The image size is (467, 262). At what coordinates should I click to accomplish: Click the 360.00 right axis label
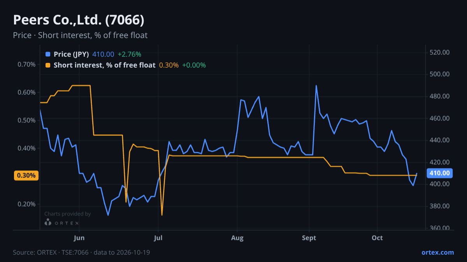(440, 228)
